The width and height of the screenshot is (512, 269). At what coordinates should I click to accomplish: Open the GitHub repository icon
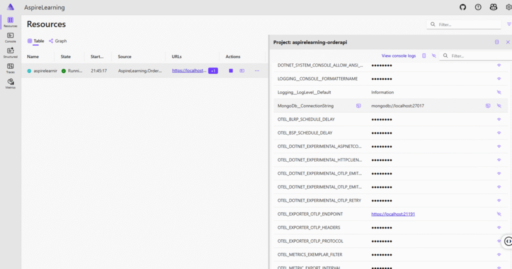462,7
